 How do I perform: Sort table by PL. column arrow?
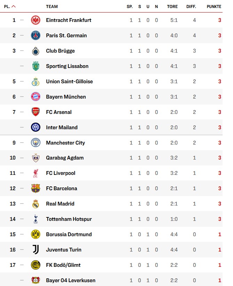(14, 7)
